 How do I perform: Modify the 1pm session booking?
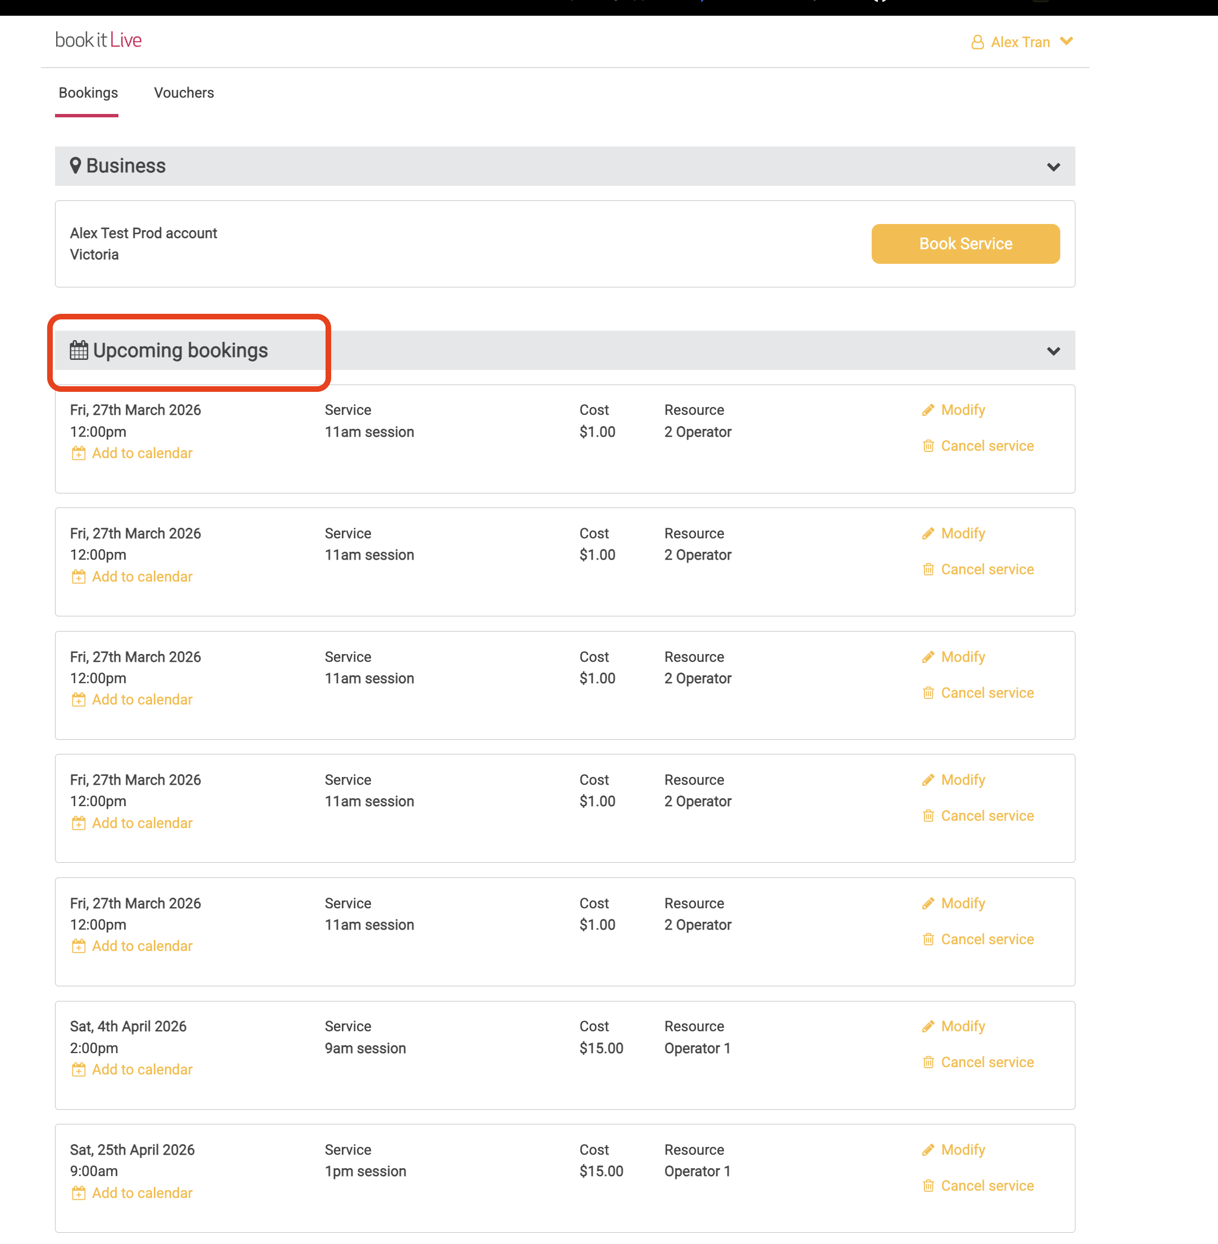click(962, 1150)
